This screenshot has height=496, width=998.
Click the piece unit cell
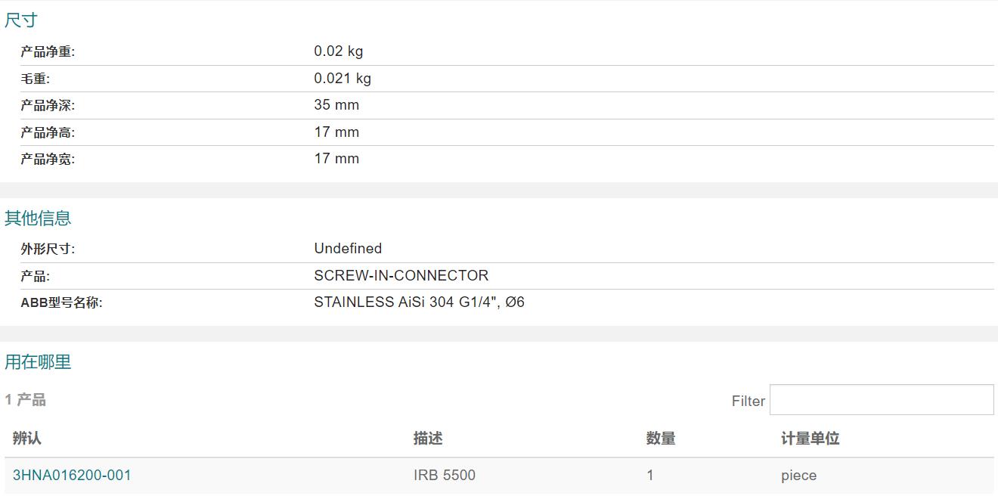click(x=799, y=476)
